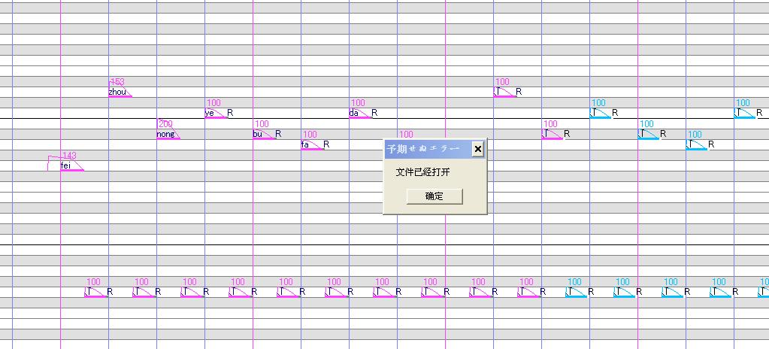Click the 文件已经打开 message text
The height and width of the screenshot is (349, 769).
[x=422, y=172]
